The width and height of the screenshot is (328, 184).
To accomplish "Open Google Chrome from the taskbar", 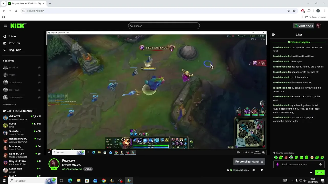I will [104, 181].
